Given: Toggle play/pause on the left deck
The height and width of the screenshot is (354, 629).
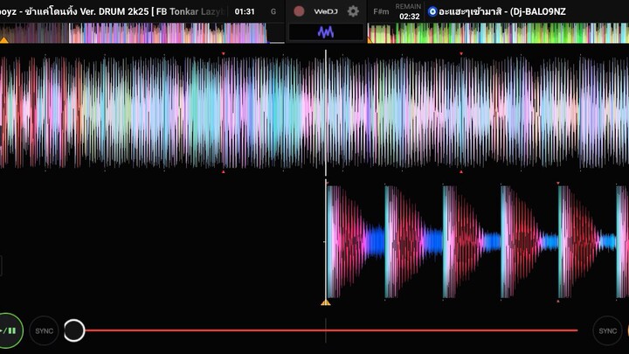Looking at the screenshot, I should tap(9, 330).
